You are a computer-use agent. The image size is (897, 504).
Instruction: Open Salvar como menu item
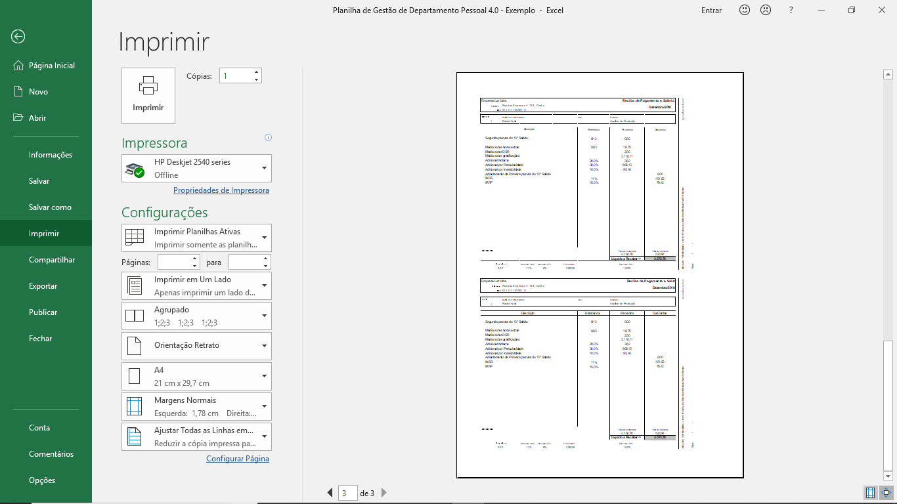(x=50, y=207)
